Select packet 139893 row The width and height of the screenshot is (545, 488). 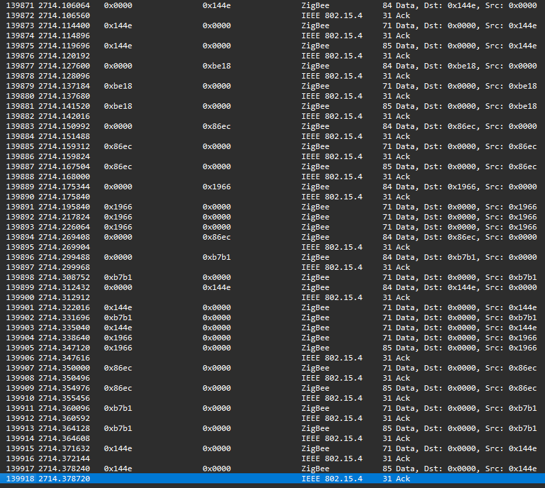[272, 228]
